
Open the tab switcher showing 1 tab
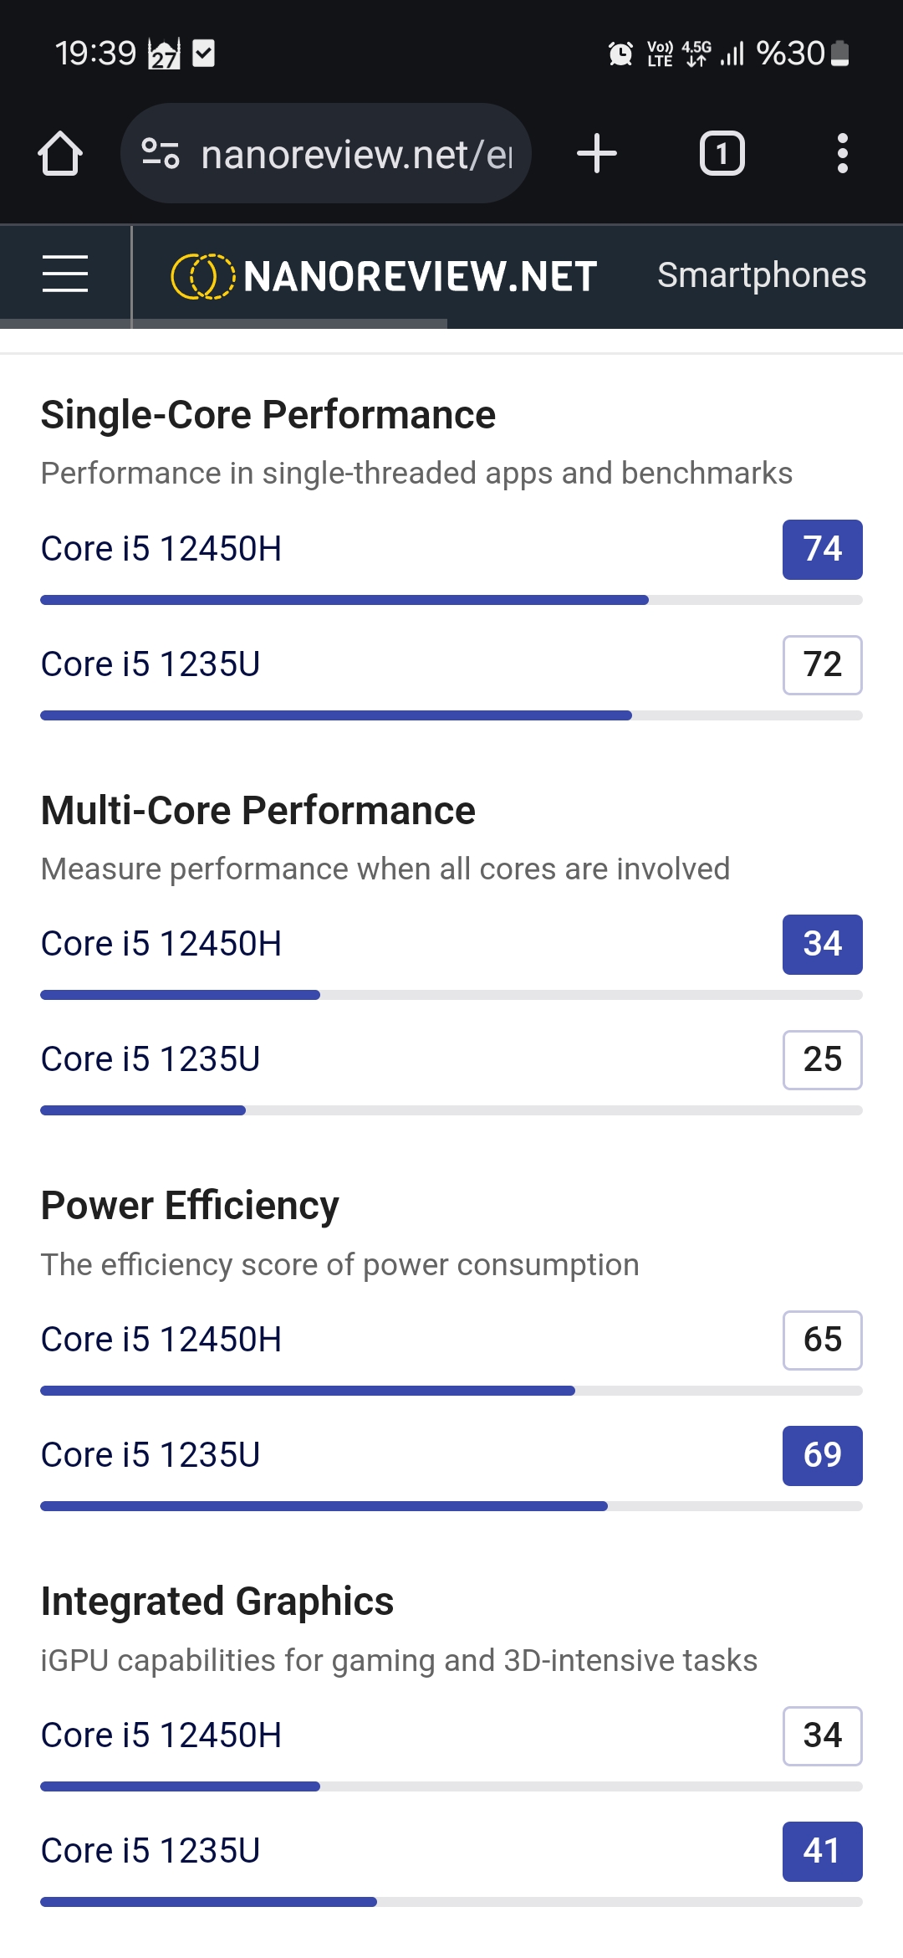click(x=722, y=154)
